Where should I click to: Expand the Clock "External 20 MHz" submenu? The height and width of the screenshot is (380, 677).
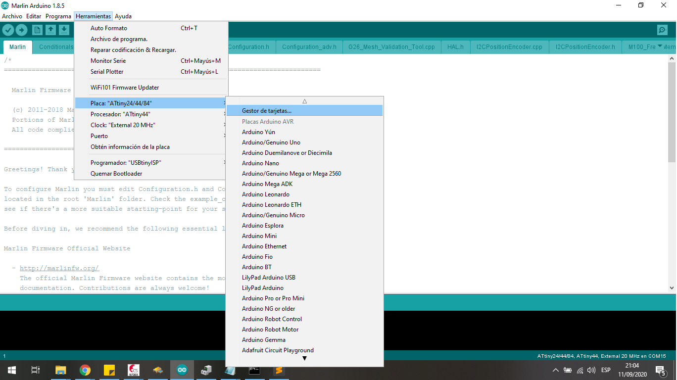tap(151, 125)
